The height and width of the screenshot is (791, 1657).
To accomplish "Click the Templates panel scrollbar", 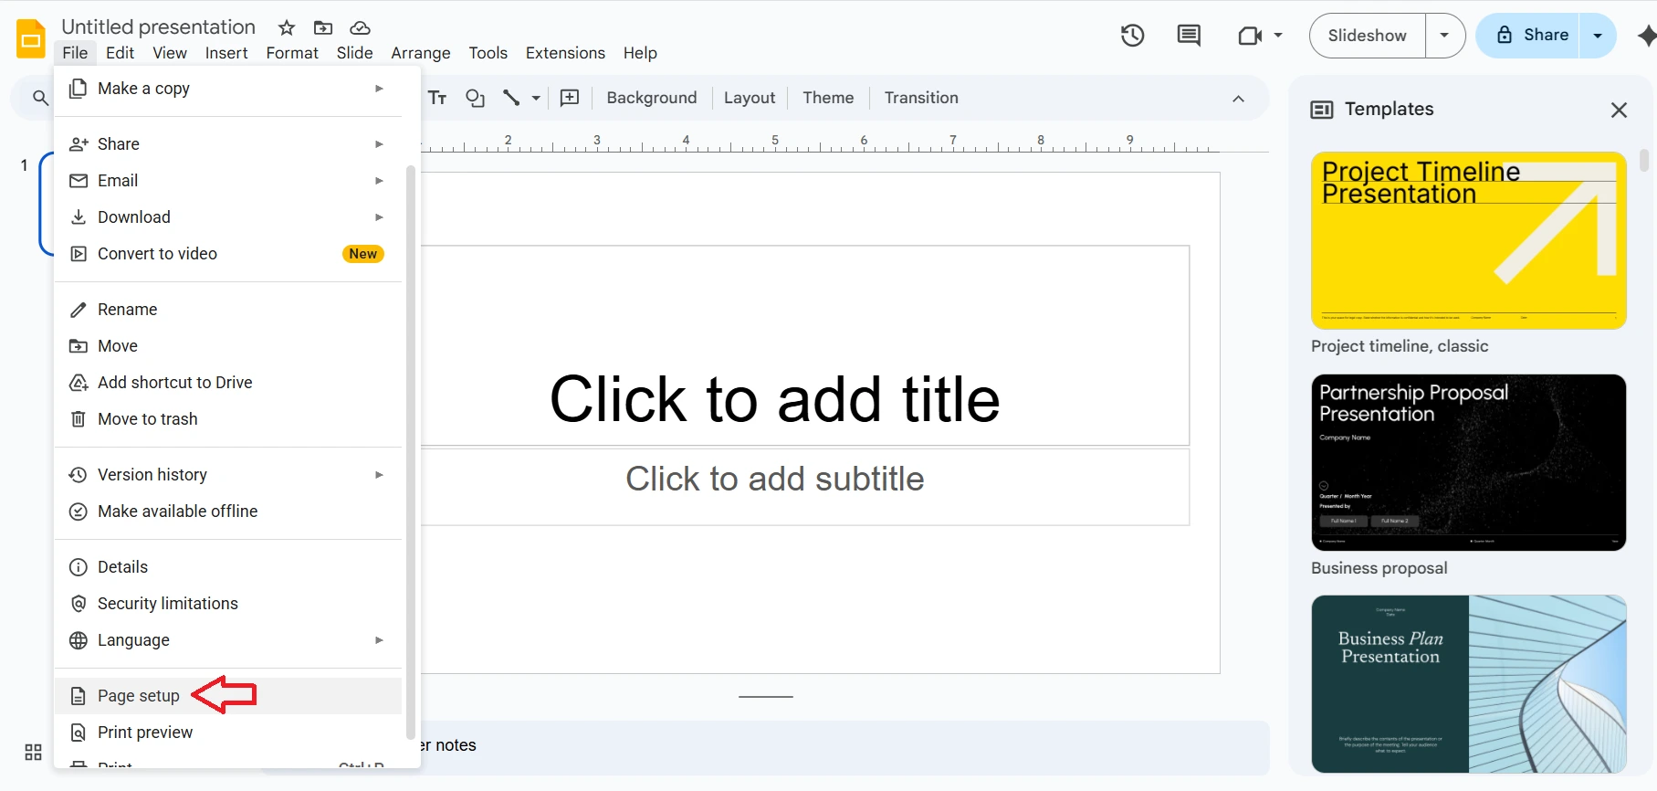I will [x=1644, y=161].
